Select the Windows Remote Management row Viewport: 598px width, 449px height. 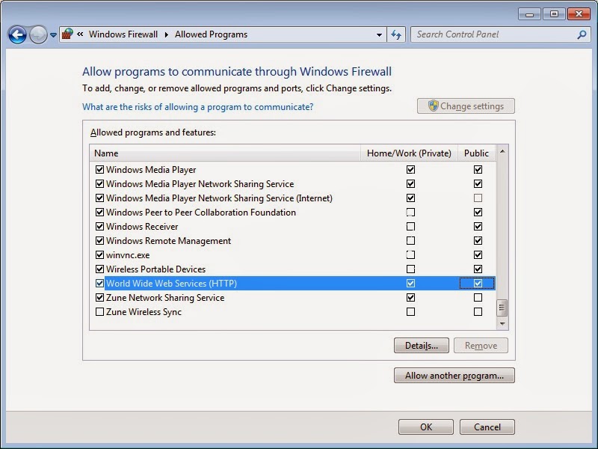[x=293, y=240]
